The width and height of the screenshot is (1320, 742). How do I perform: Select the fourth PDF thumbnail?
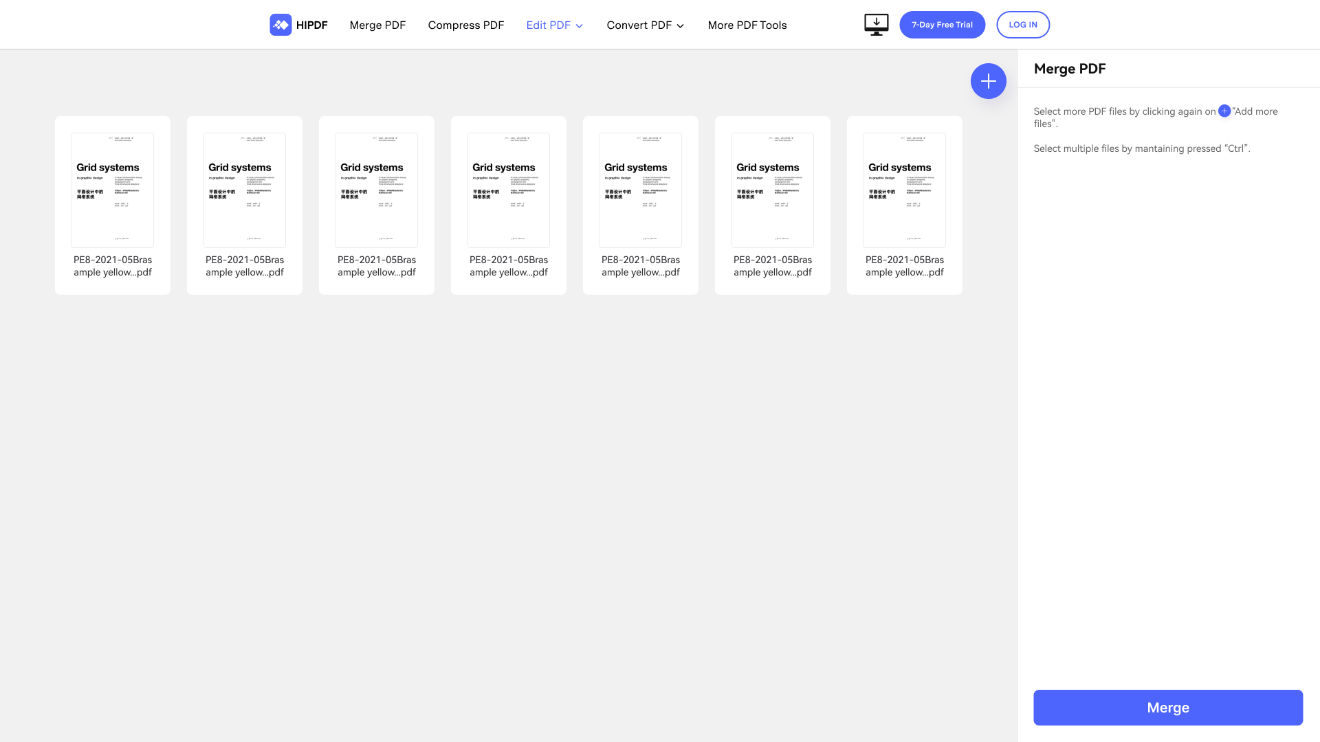click(x=509, y=190)
